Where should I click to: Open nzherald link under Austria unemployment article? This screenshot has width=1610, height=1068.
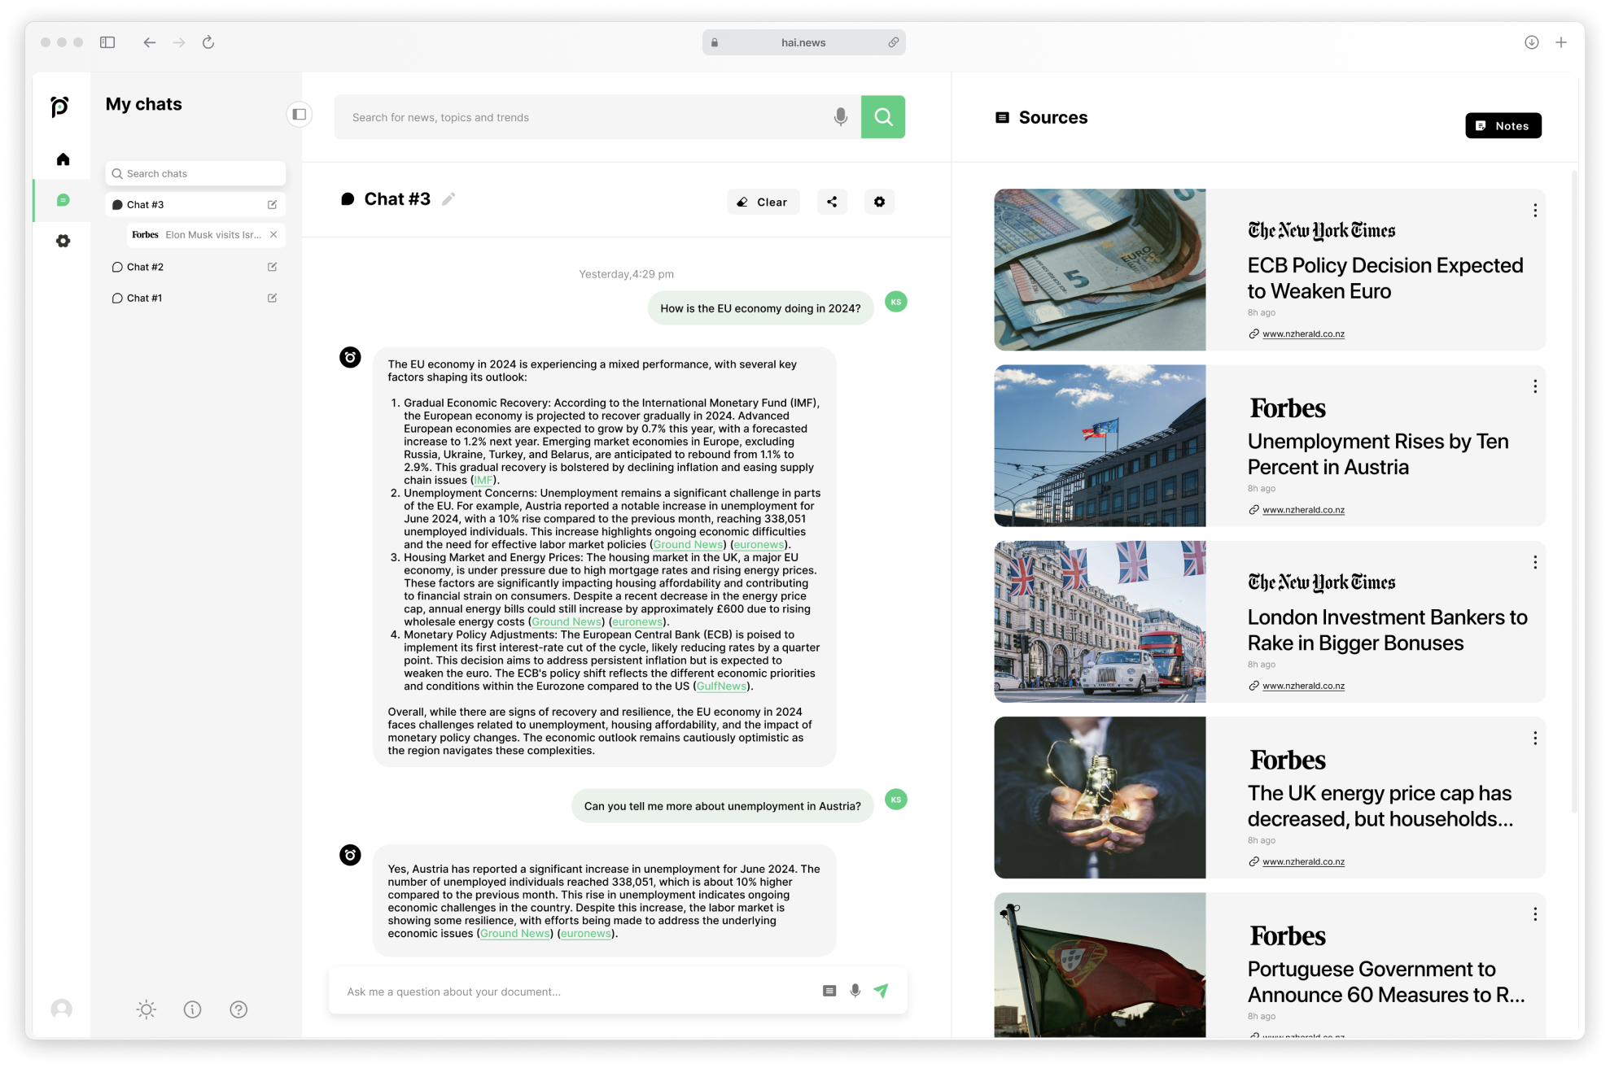pyautogui.click(x=1303, y=510)
